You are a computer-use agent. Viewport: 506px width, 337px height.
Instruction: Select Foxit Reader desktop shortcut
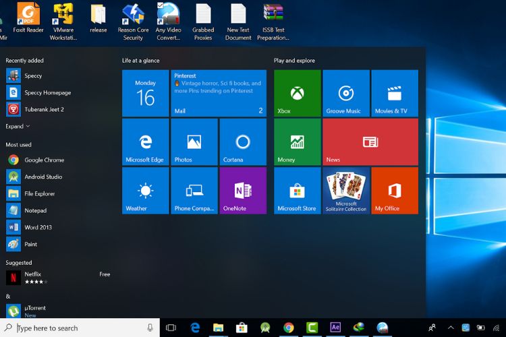pyautogui.click(x=28, y=18)
